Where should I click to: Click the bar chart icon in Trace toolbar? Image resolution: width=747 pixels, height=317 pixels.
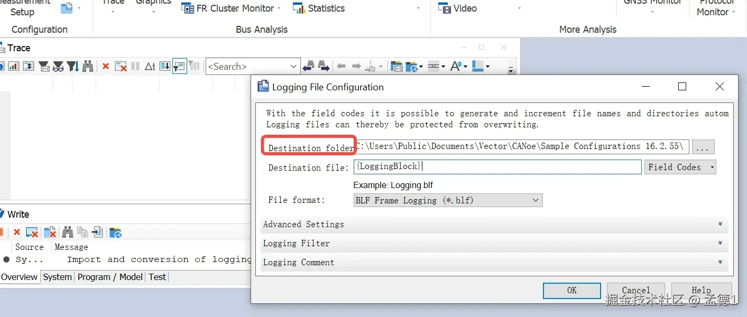(x=13, y=67)
